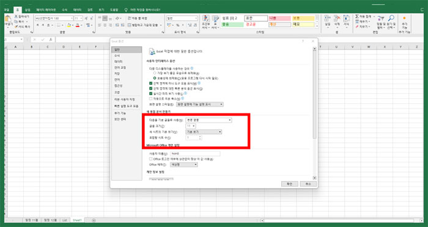Click the OK button in Excel Options

click(289, 184)
